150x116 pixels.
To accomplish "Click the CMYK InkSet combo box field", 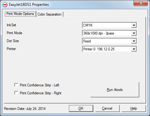I will pyautogui.click(x=107, y=25).
